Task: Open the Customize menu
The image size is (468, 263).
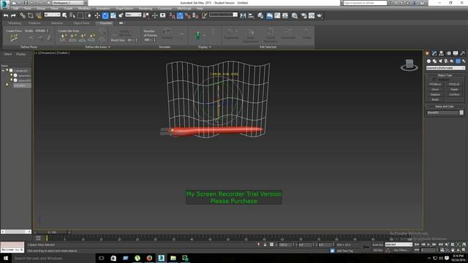Action: tap(165, 9)
